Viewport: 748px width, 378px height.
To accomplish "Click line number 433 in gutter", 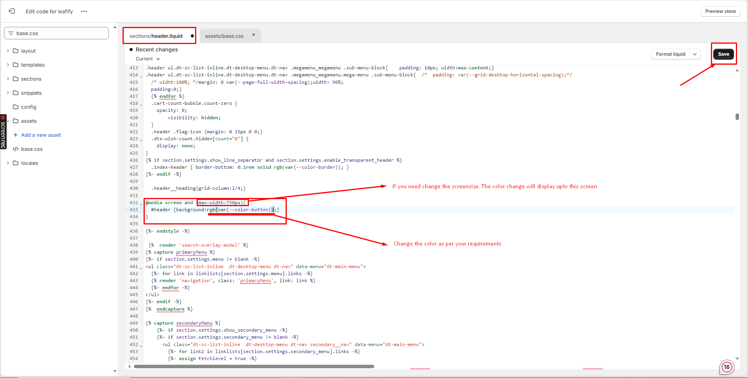I will coord(134,210).
